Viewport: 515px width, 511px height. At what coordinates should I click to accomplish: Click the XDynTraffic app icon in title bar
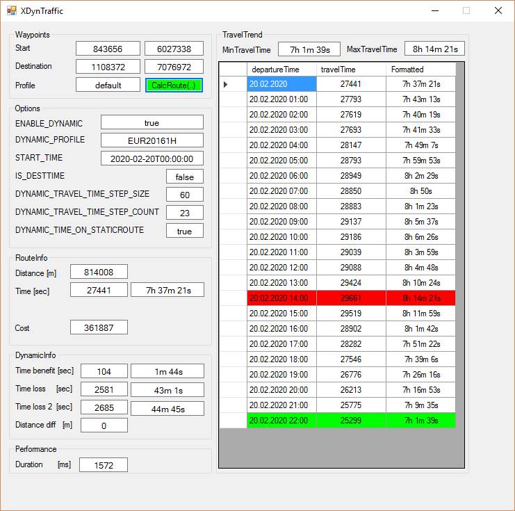12,11
